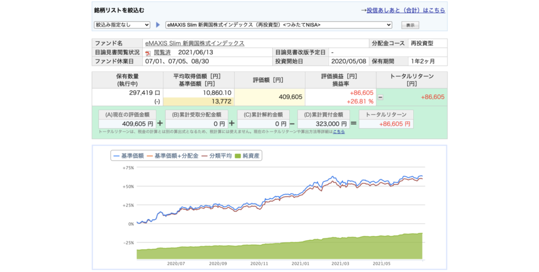
Task: Click the fund holidays 07/01、07/05、08/30
Action: point(177,61)
